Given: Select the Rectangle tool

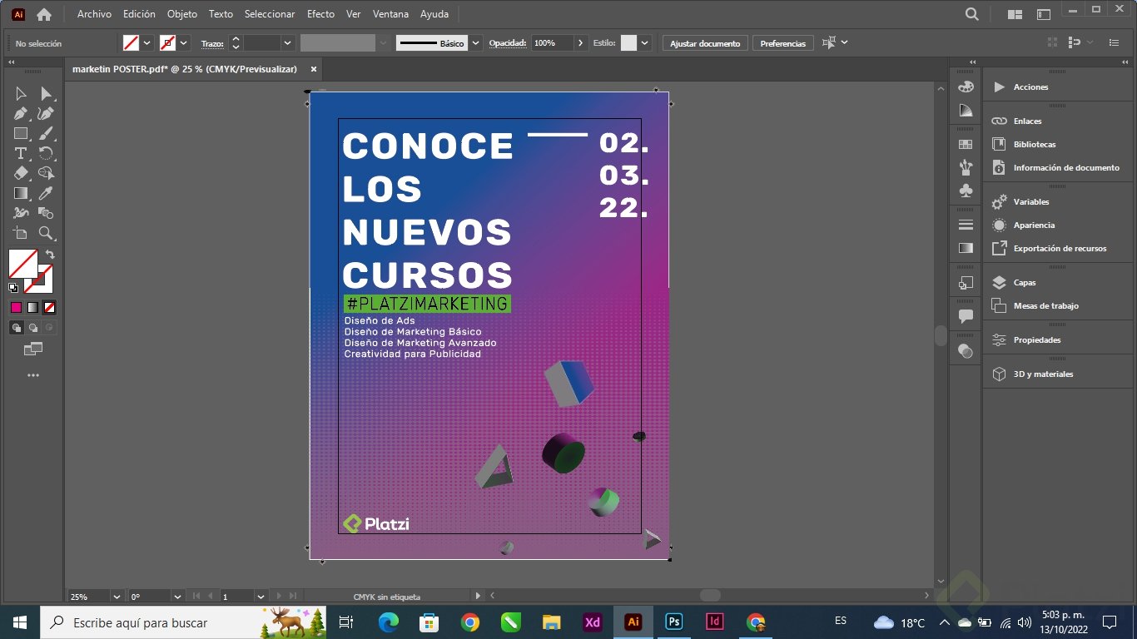Looking at the screenshot, I should [21, 133].
